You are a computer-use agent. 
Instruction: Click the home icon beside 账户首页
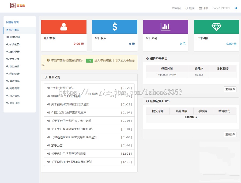pyautogui.click(x=7, y=30)
